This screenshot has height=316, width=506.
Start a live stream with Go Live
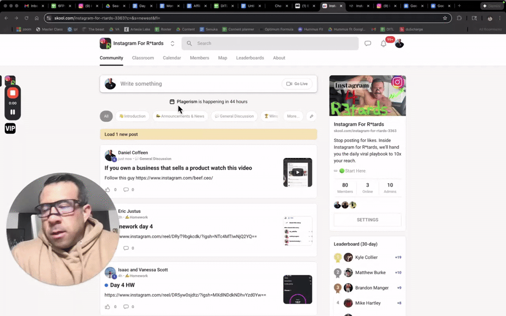[297, 84]
